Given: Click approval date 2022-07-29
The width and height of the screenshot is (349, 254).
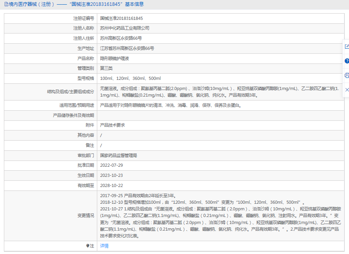Looking at the screenshot, I should point(111,165).
